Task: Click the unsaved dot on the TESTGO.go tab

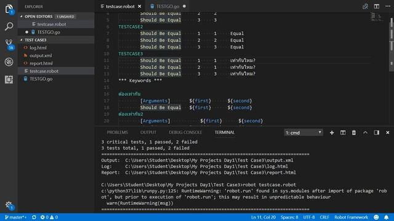Action: pyautogui.click(x=184, y=6)
